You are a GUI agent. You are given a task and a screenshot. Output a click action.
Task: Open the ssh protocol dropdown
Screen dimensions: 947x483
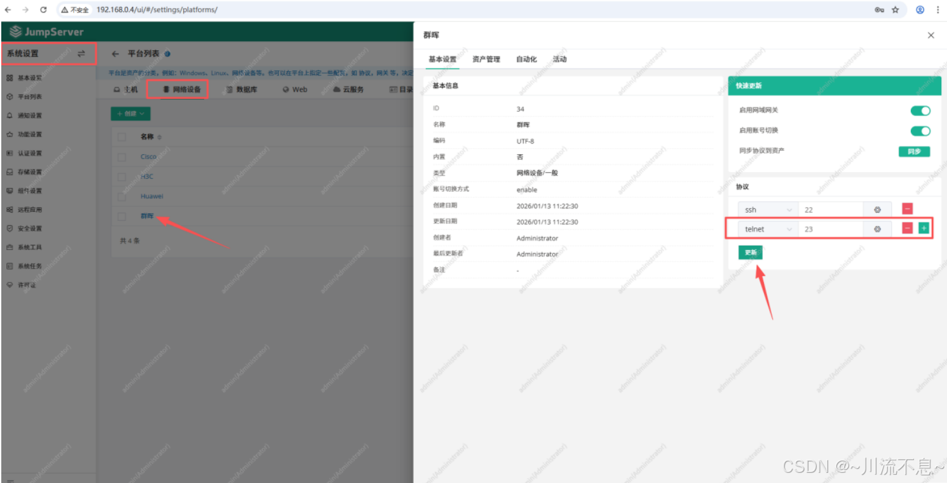coord(768,209)
